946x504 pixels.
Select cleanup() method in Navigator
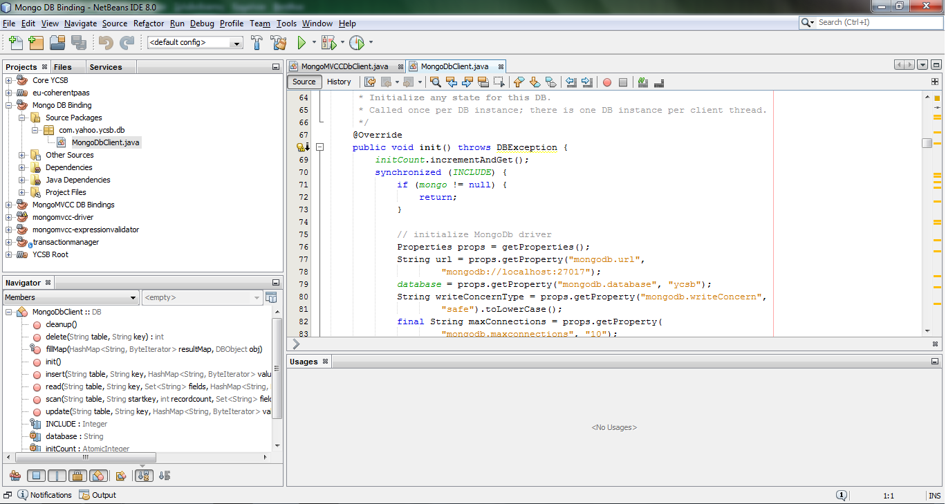tap(61, 324)
